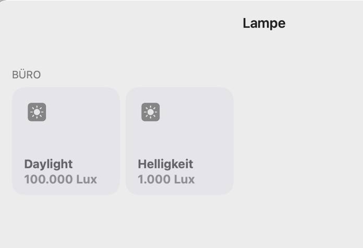The width and height of the screenshot is (363, 248).
Task: Click the 1.000 Lux reading
Action: [x=166, y=180]
